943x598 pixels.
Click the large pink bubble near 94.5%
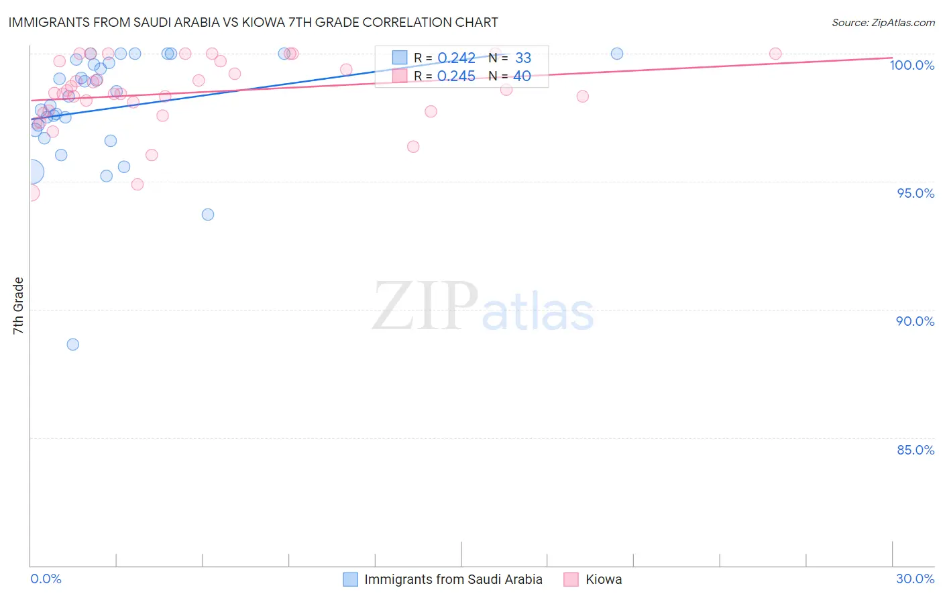(x=30, y=193)
